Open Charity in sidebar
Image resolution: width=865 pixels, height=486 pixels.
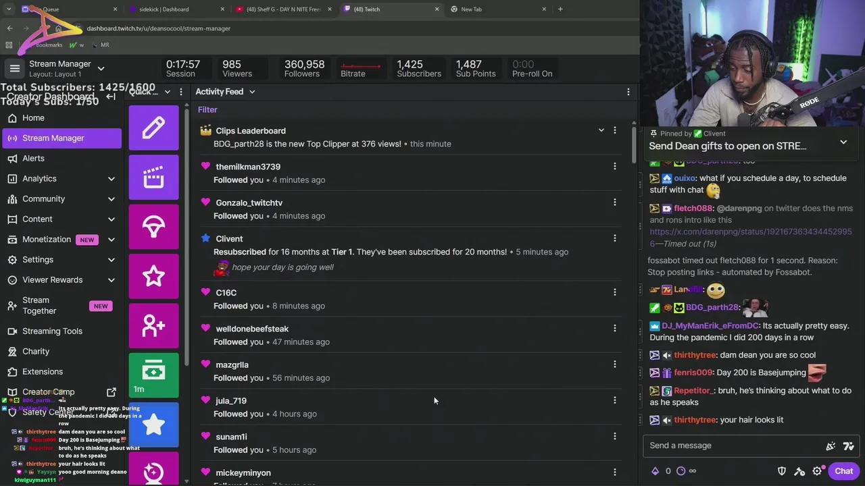[61, 351]
